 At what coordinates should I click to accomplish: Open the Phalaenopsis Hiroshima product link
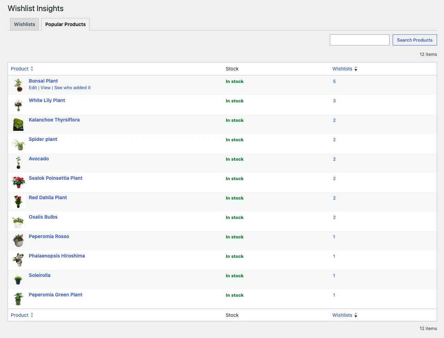(57, 256)
